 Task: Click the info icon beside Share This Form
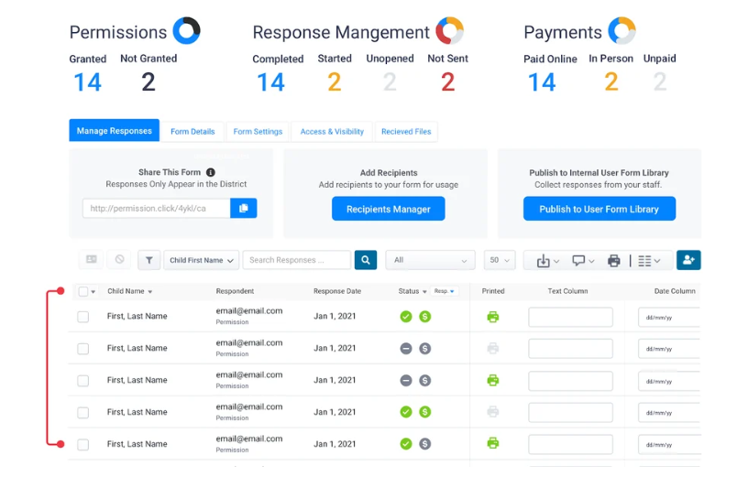pyautogui.click(x=210, y=172)
